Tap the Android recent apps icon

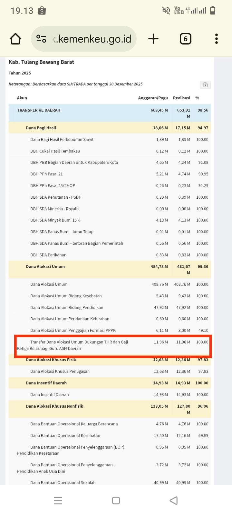pos(58,501)
